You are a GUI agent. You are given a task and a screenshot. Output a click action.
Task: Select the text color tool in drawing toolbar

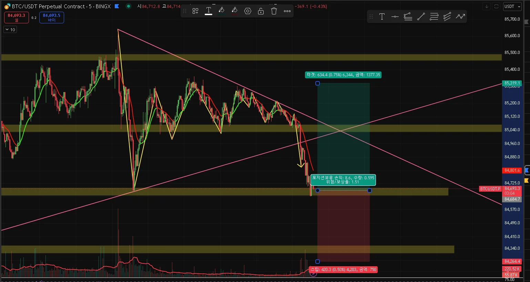coord(208,11)
